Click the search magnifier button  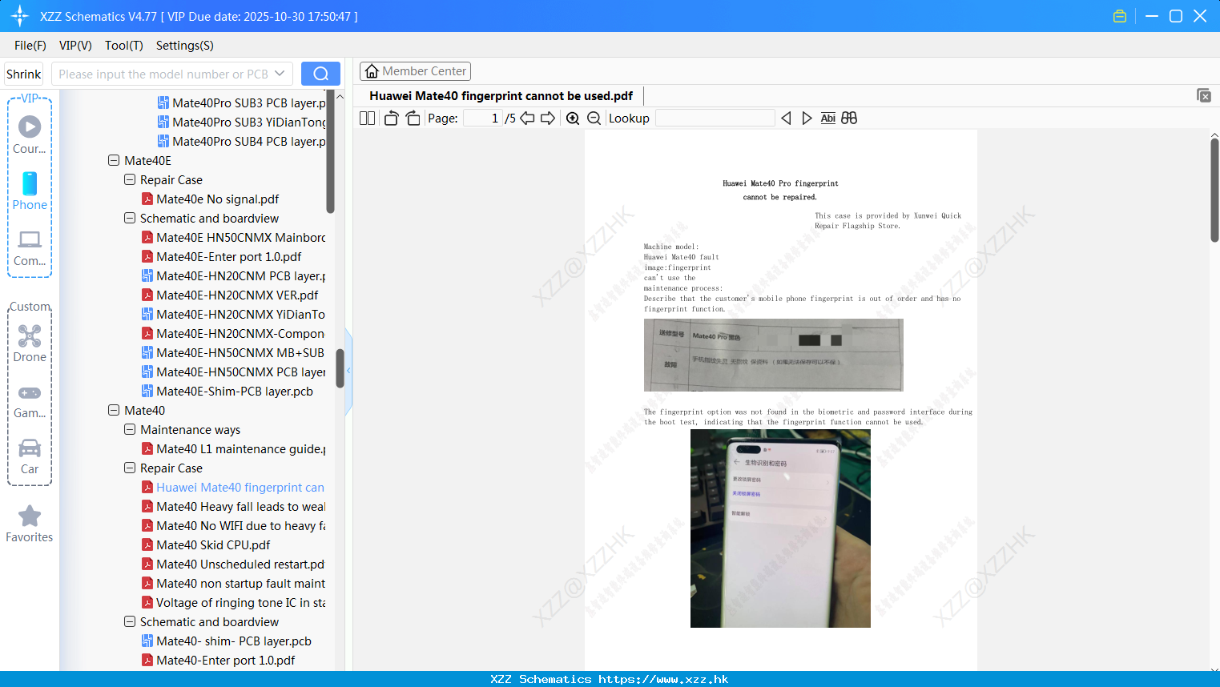(x=320, y=74)
